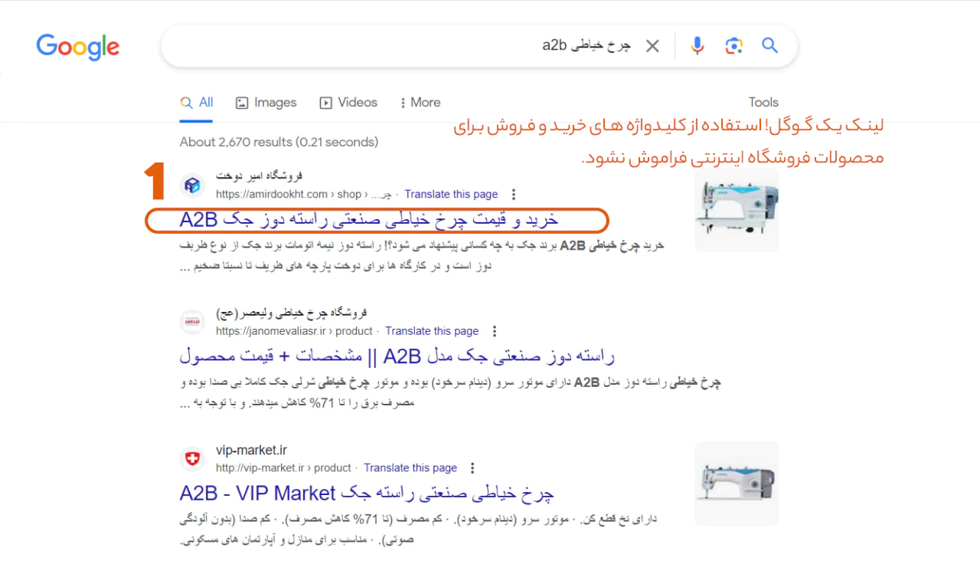Select the All results tab

pyautogui.click(x=197, y=102)
